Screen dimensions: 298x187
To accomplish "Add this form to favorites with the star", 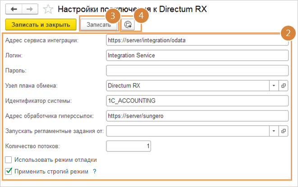I will [x=47, y=9].
